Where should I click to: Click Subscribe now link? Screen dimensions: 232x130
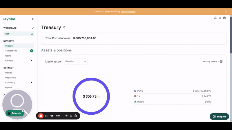[x=128, y=12]
